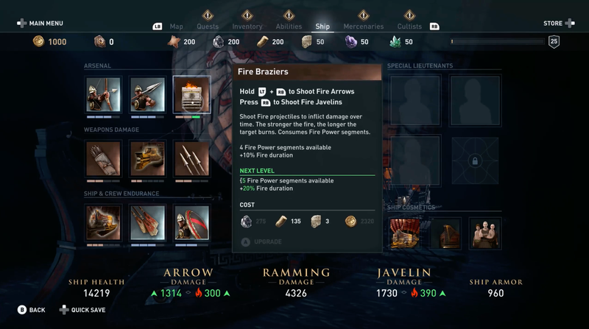
Task: Go to the Inventory tab
Action: [x=247, y=26]
